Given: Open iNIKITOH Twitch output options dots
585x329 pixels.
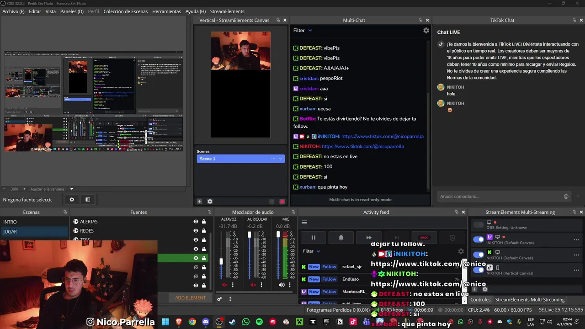Looking at the screenshot, I should click(576, 240).
